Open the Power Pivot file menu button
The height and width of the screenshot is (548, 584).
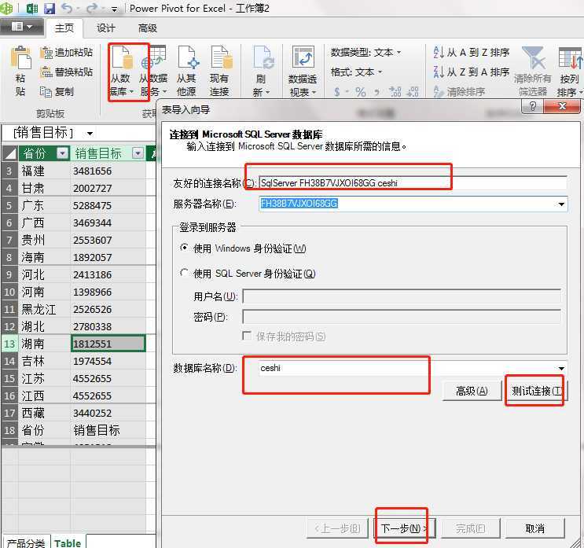[x=21, y=27]
